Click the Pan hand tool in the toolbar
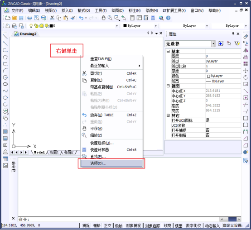251x230 pixels. click(104, 18)
